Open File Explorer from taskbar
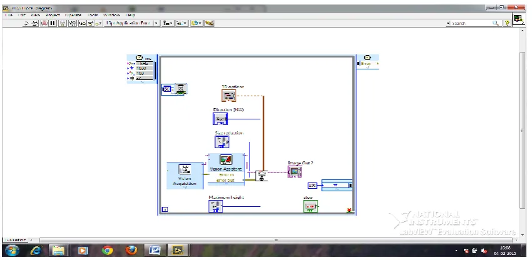Screen dimensions: 532x260 coord(59,251)
